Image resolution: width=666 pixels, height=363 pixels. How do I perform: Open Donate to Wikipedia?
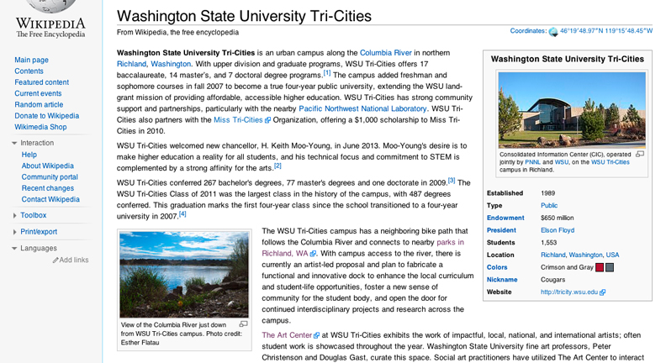(47, 116)
